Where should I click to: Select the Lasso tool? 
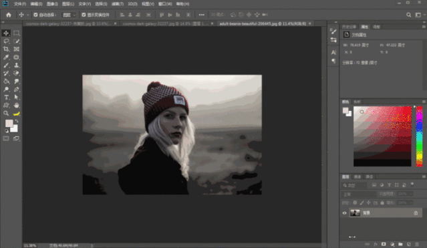coord(6,41)
